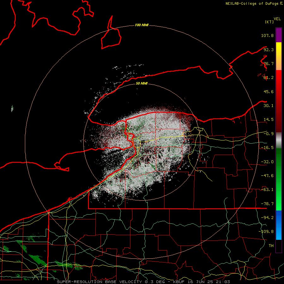284x284 pixels.
Task: Pick the black TH segment of color bar
Action: [x=279, y=246]
